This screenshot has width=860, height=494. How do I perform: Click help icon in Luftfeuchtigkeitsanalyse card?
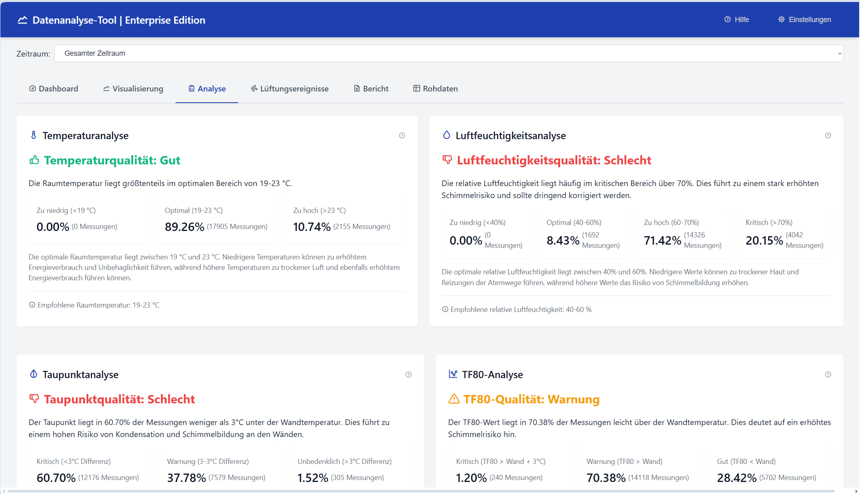tap(828, 136)
